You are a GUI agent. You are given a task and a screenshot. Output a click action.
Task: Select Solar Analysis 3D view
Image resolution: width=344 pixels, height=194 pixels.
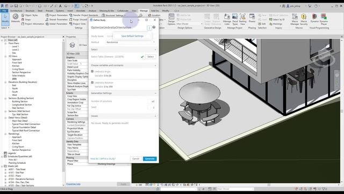pyautogui.click(x=19, y=75)
